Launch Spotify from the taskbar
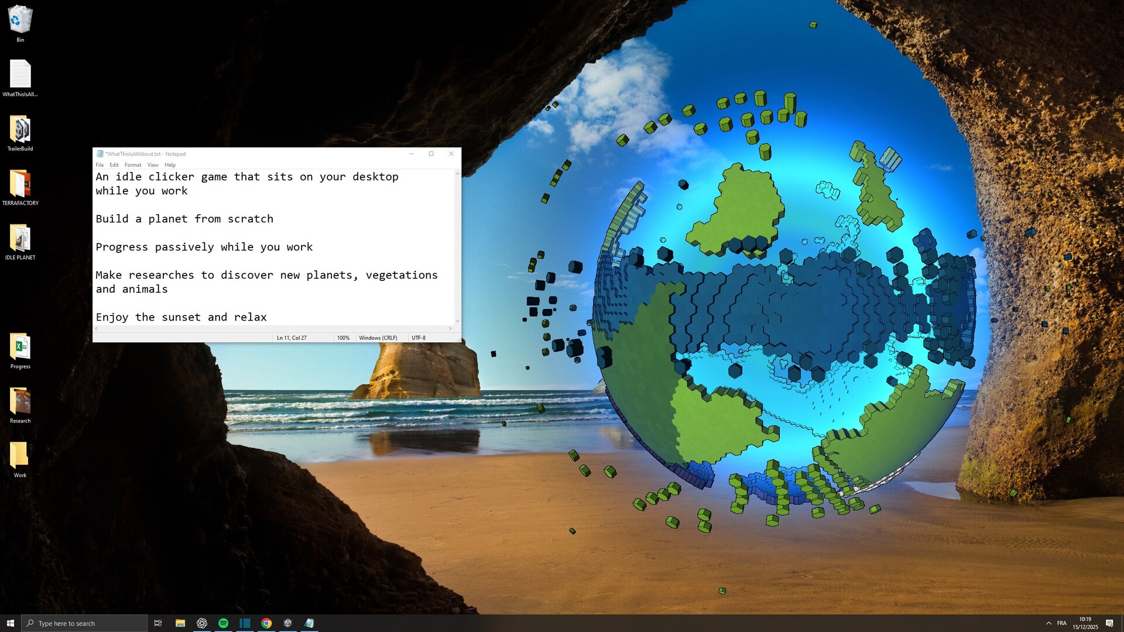The height and width of the screenshot is (632, 1124). [223, 623]
